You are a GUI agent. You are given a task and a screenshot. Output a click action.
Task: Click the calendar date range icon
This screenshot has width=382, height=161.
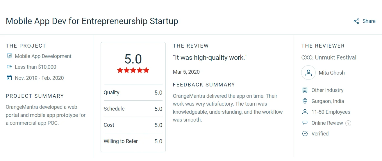tap(9, 78)
